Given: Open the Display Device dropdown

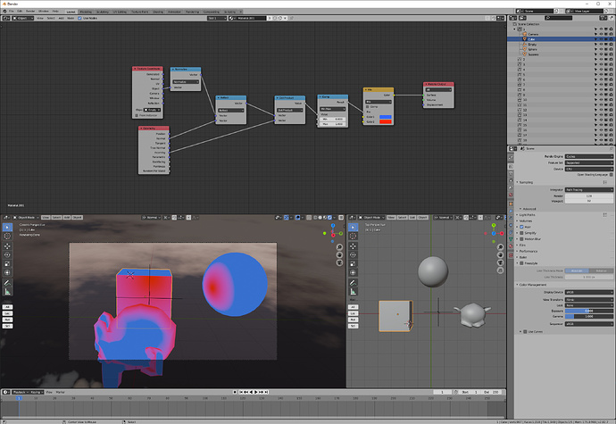Looking at the screenshot, I should (588, 293).
